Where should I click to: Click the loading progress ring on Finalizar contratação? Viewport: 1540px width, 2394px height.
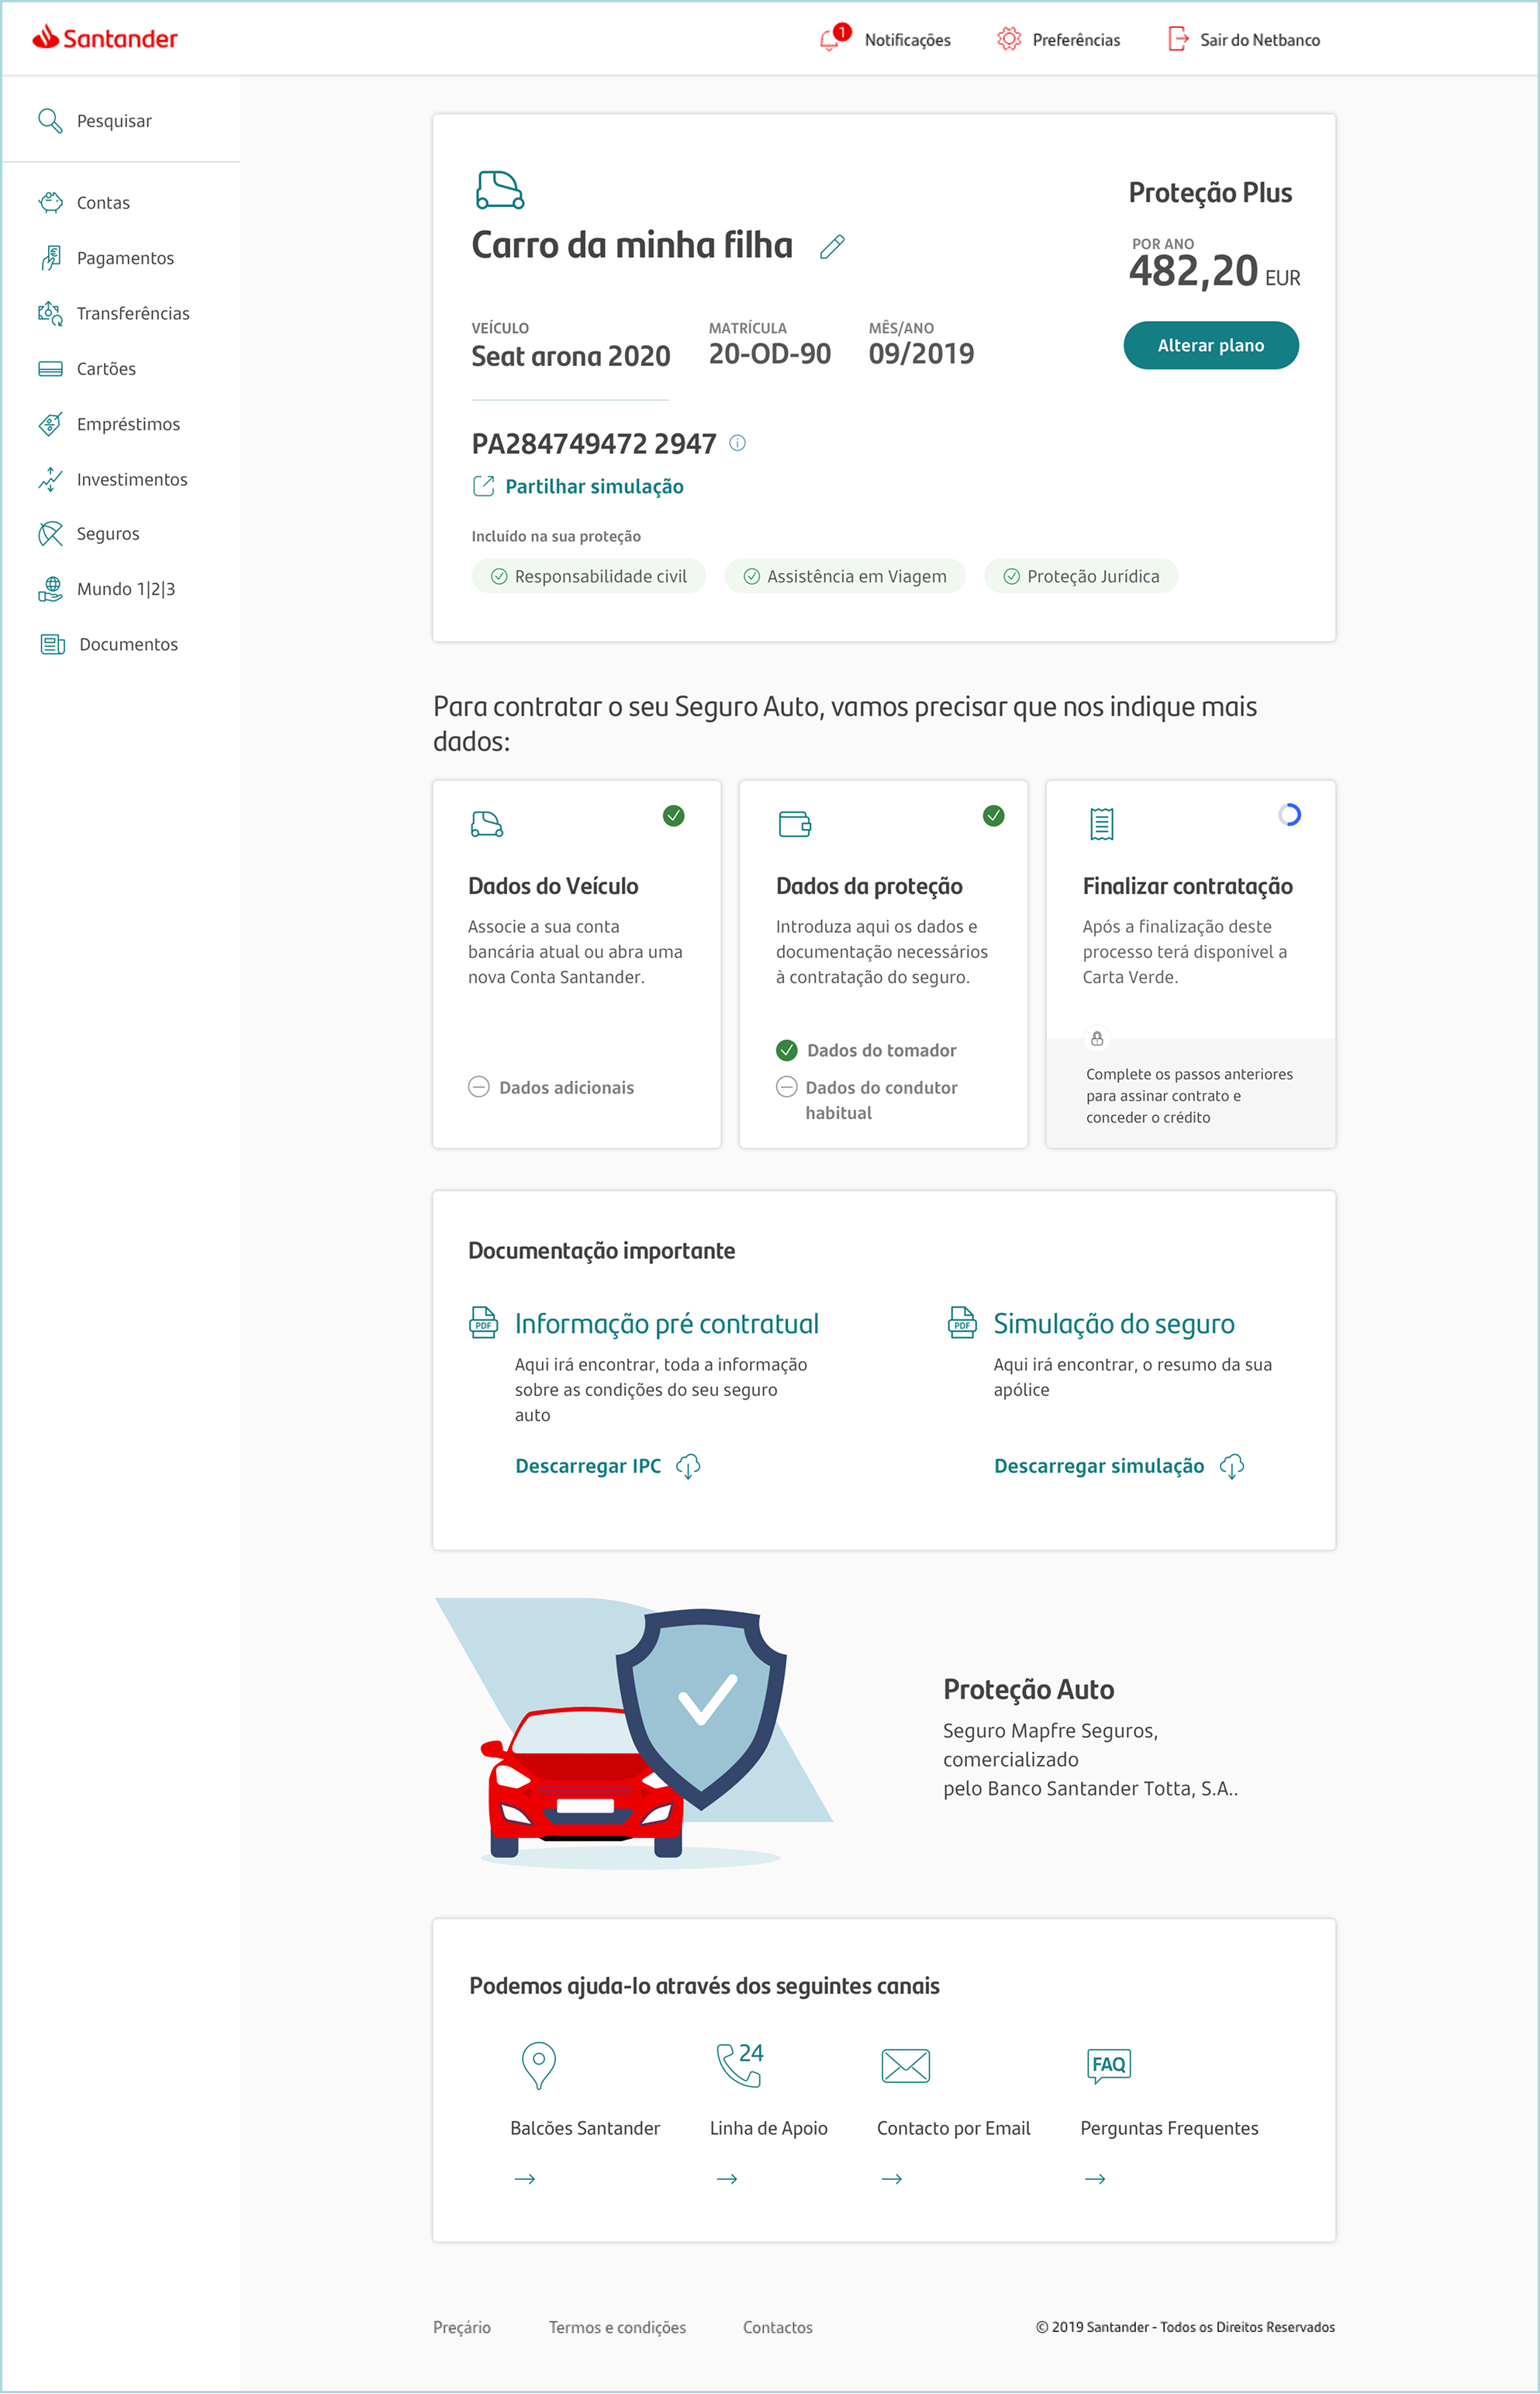1289,815
